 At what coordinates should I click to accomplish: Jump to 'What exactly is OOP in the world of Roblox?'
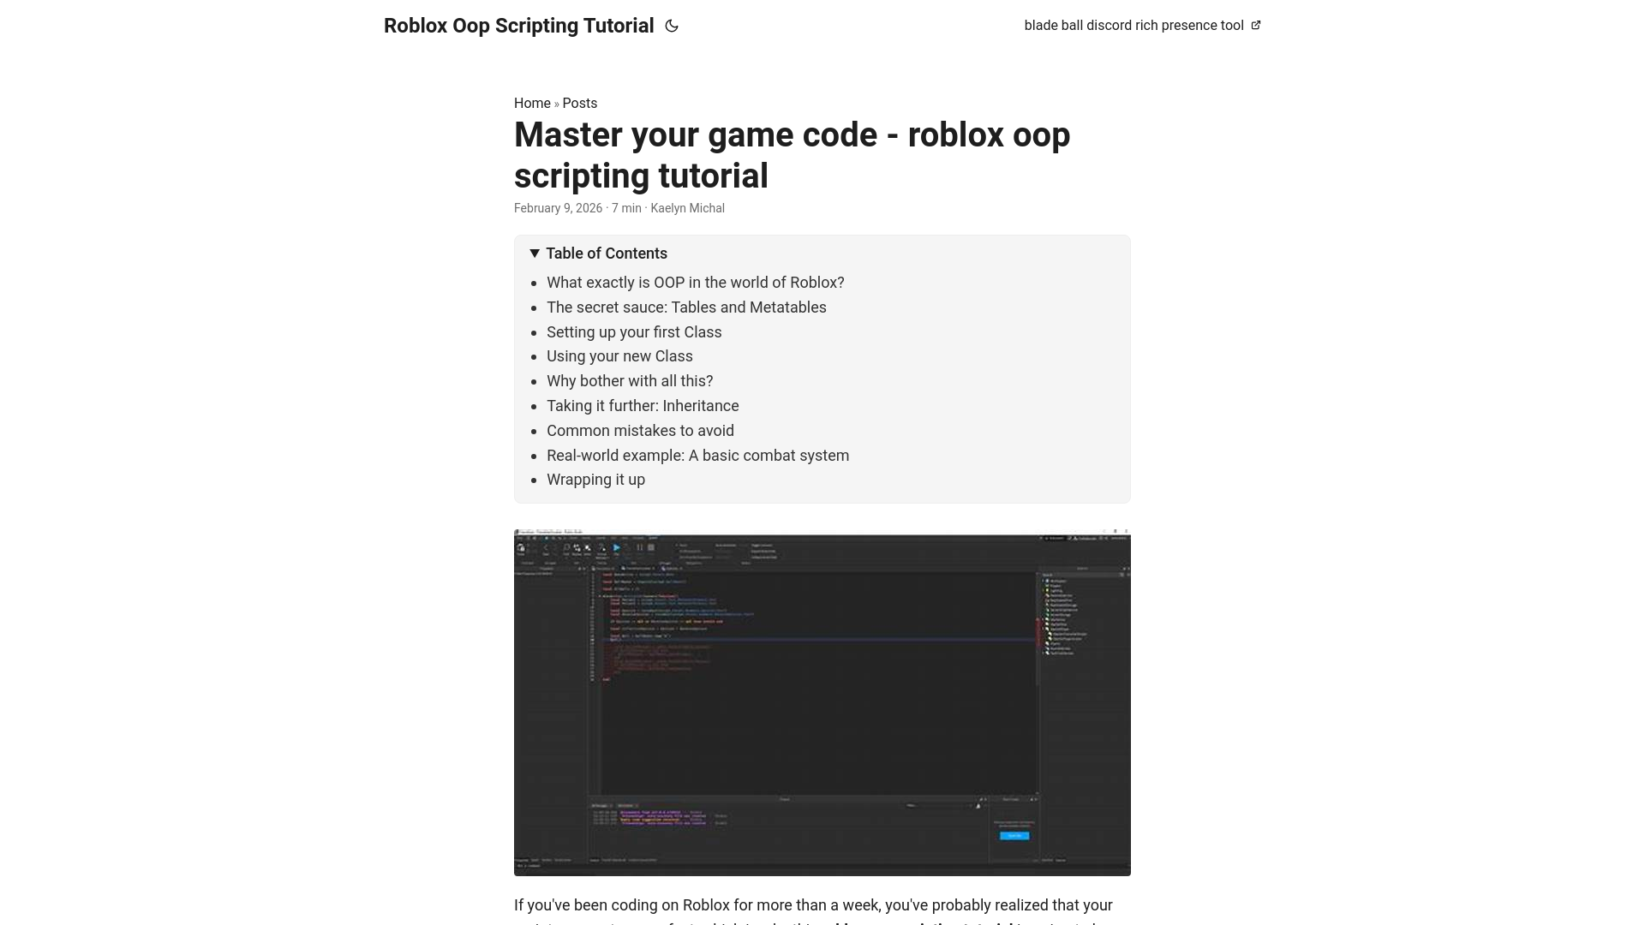(x=696, y=283)
